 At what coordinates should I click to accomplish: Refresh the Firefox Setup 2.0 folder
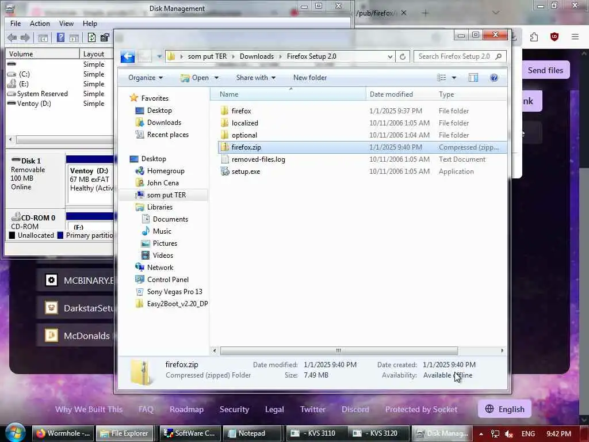pos(403,56)
